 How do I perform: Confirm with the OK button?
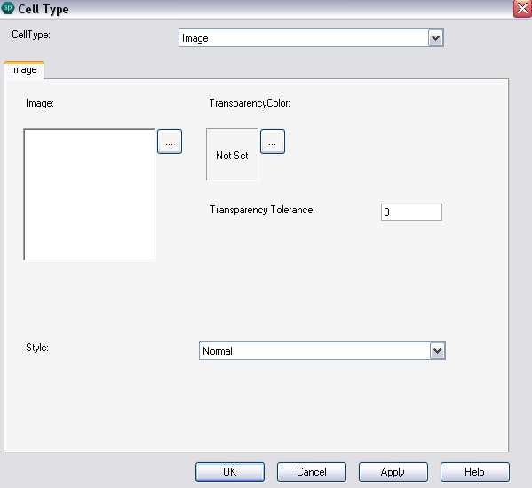click(x=230, y=472)
